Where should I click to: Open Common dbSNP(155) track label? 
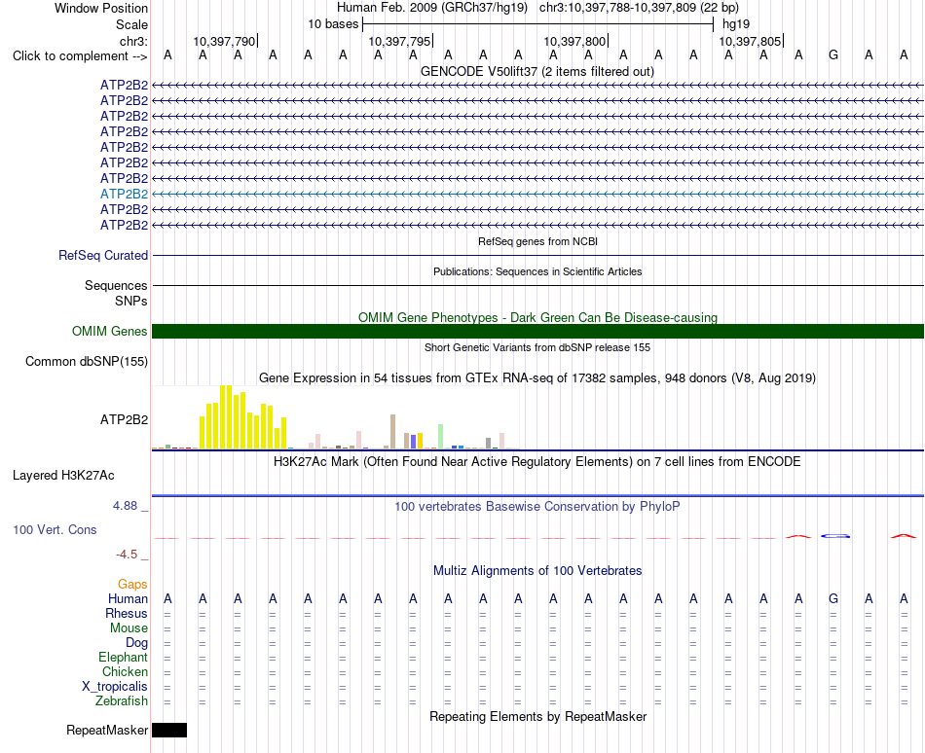[x=86, y=361]
